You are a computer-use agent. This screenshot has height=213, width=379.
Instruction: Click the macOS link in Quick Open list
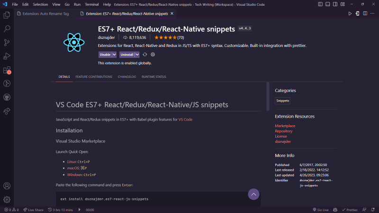point(73,168)
